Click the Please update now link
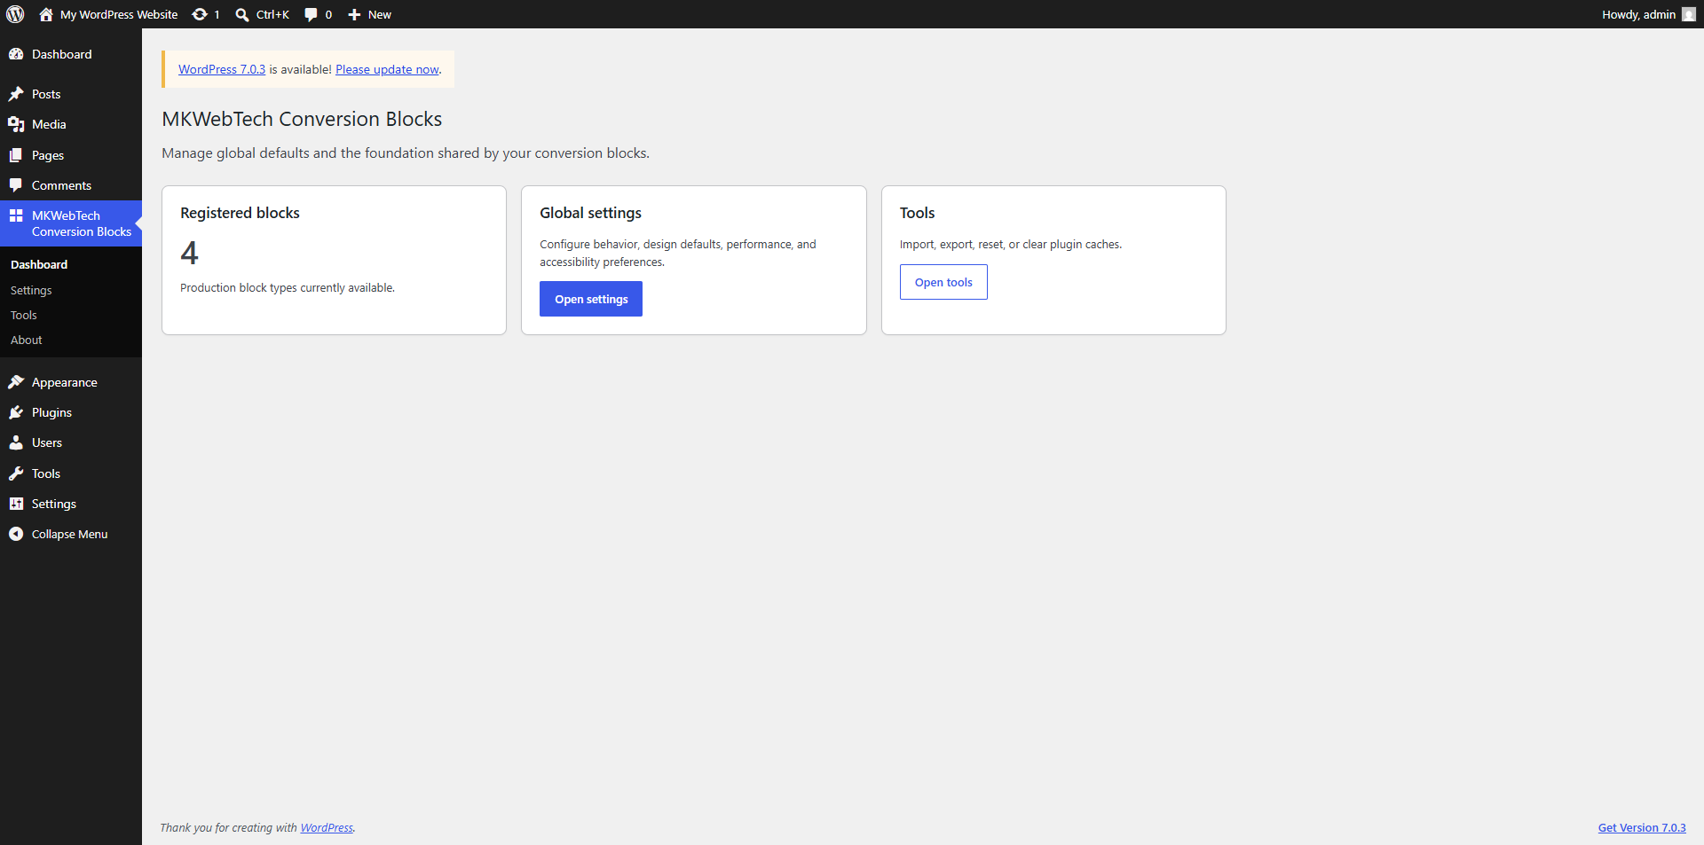This screenshot has height=845, width=1704. coord(387,69)
